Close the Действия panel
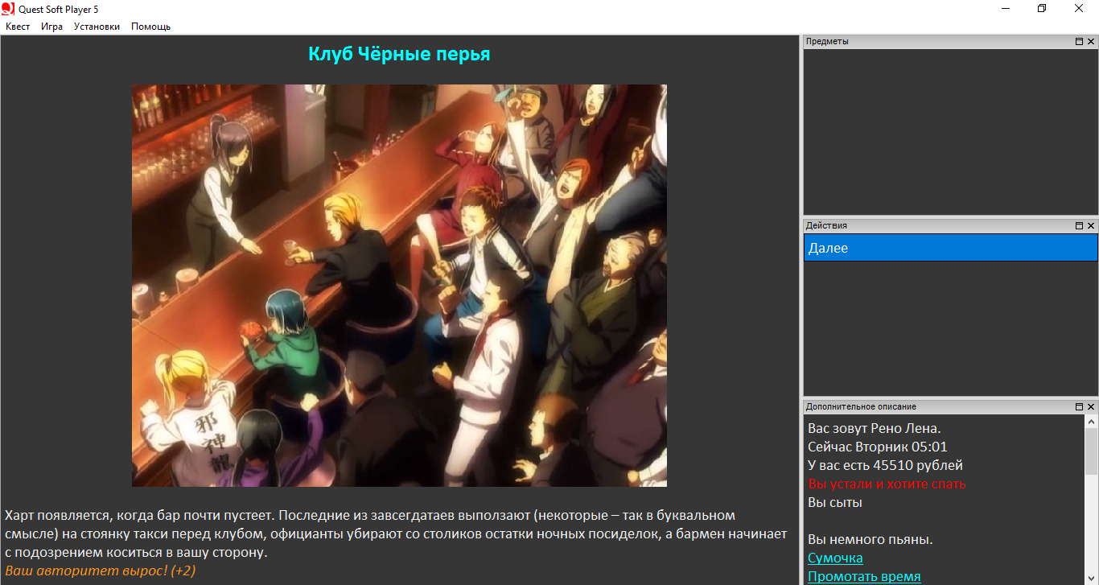The width and height of the screenshot is (1099, 585). (x=1091, y=226)
